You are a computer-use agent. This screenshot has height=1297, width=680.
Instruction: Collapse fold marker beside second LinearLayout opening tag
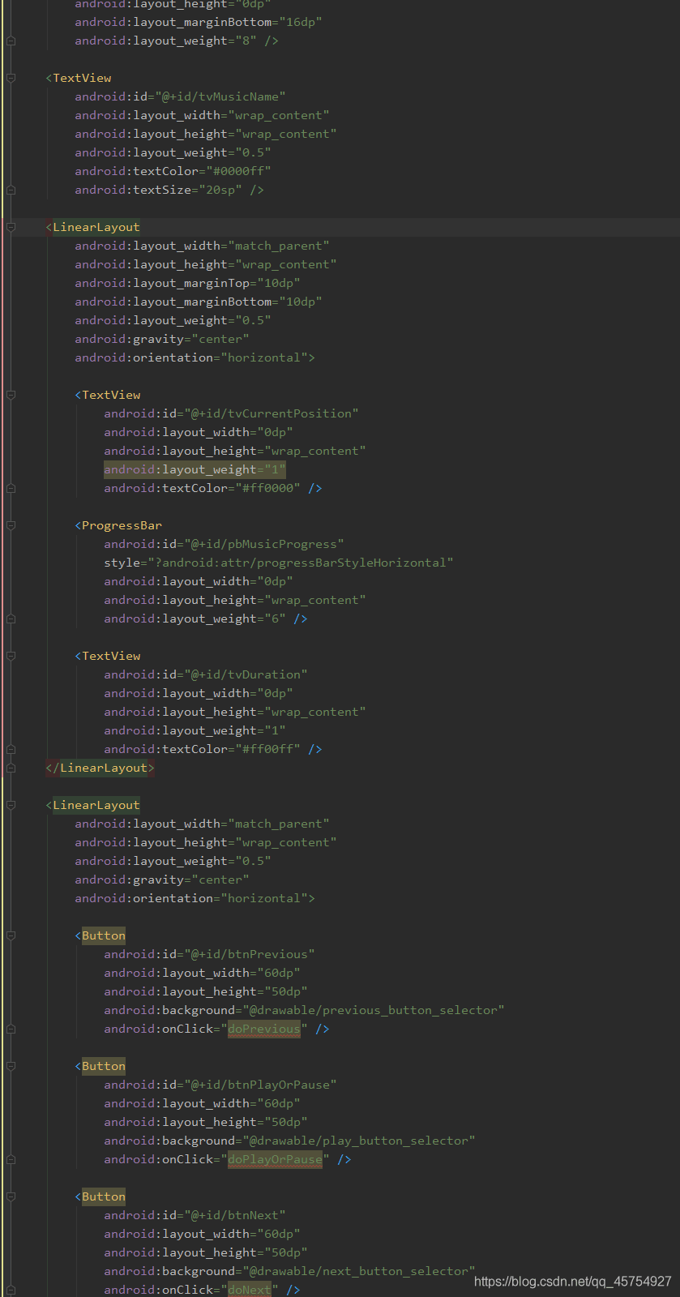click(11, 805)
